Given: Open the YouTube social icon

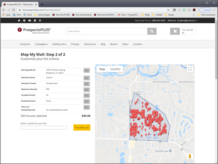Looking at the screenshot, I should [x=30, y=20].
